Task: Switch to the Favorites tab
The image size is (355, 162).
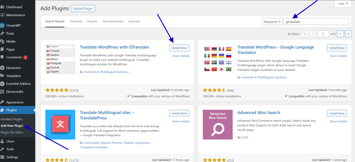Action: (x=135, y=21)
